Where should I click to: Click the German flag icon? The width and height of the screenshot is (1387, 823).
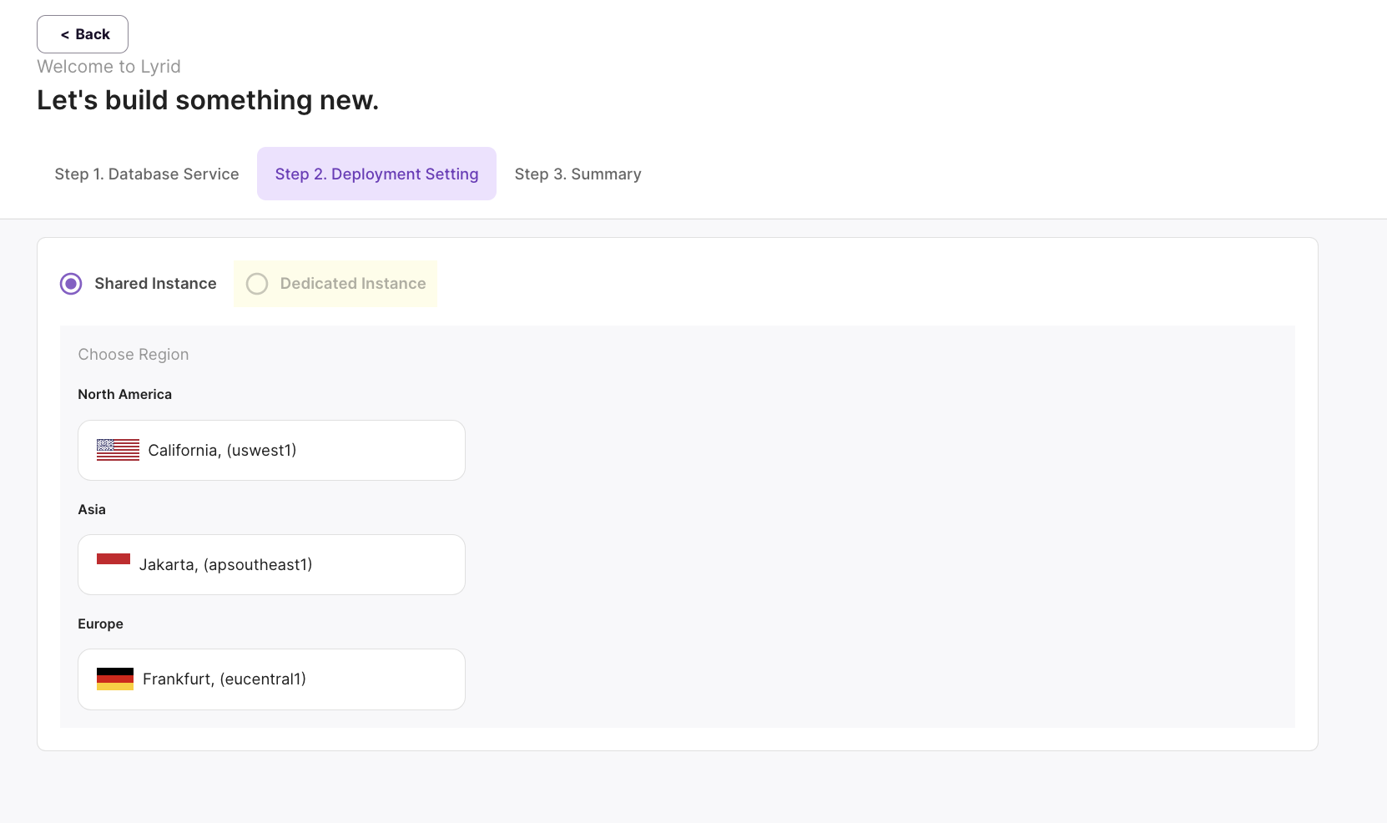[x=115, y=679]
